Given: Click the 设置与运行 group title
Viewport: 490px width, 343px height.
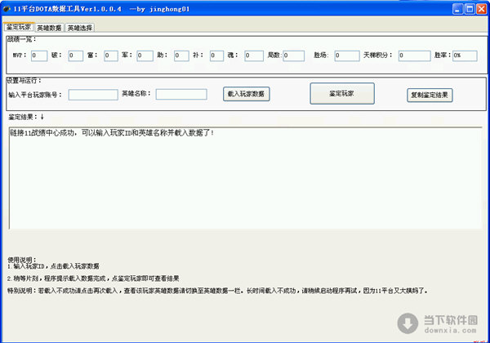Looking at the screenshot, I should [x=24, y=81].
